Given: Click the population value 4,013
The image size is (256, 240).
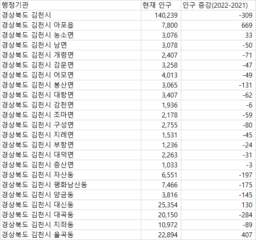Looking at the screenshot, I should pos(169,75).
